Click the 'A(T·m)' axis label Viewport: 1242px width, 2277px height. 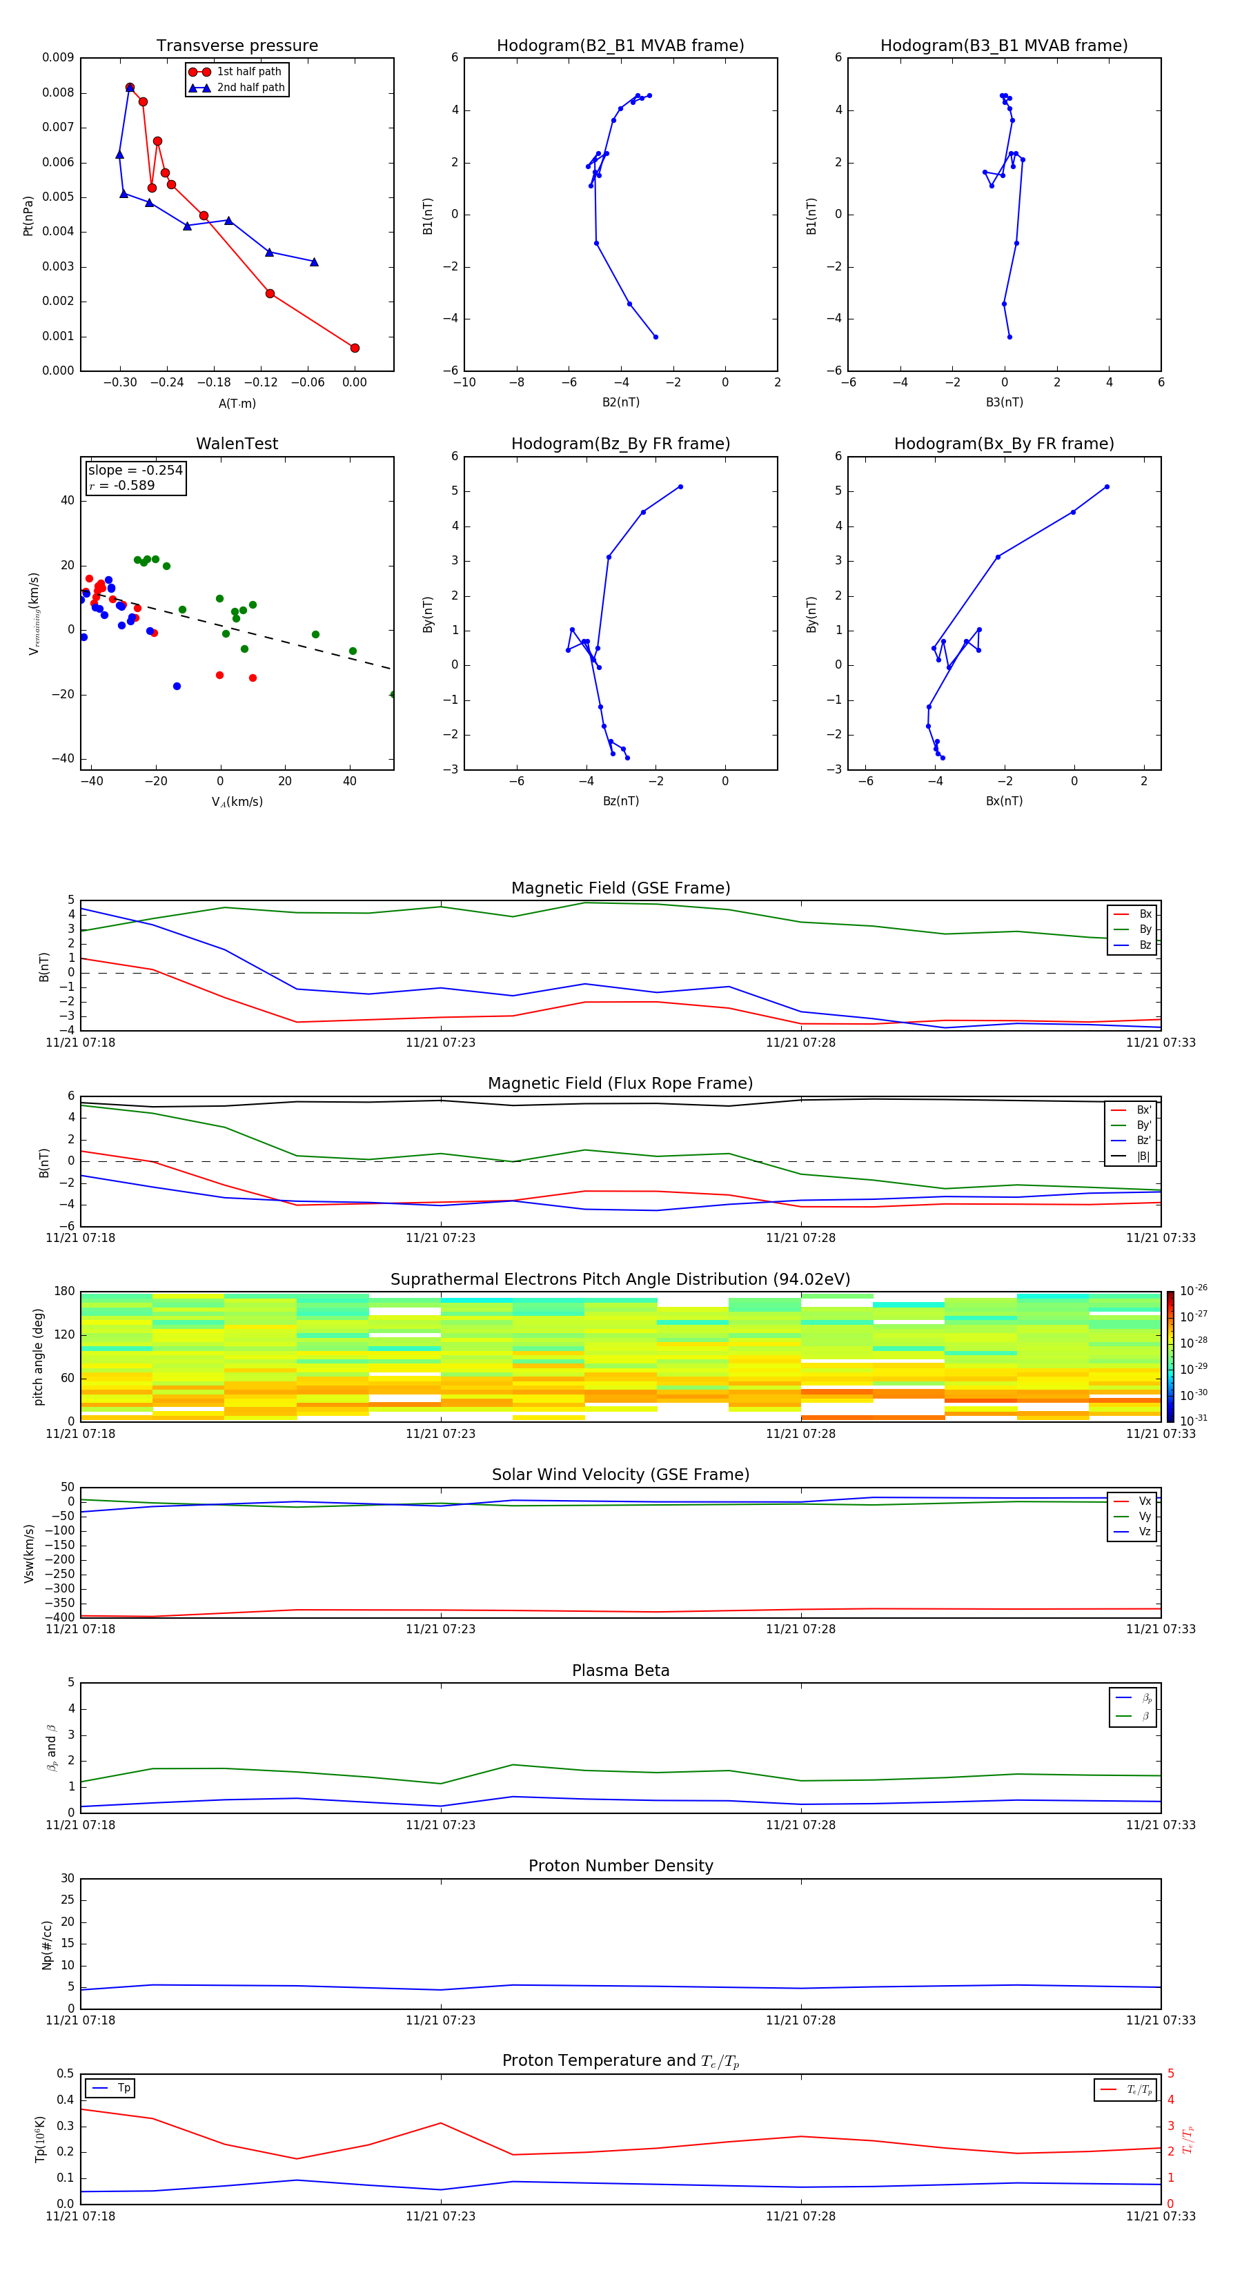pos(237,404)
